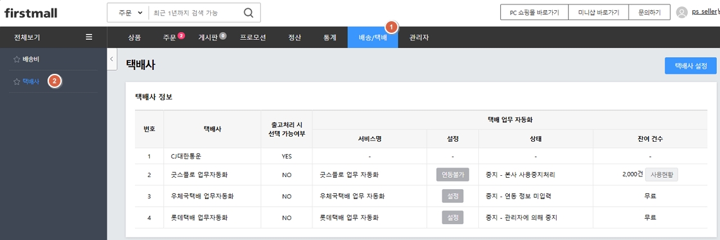Click 설정 button for 우체국택배 업무 자동화
This screenshot has height=240, width=720.
pyautogui.click(x=453, y=196)
